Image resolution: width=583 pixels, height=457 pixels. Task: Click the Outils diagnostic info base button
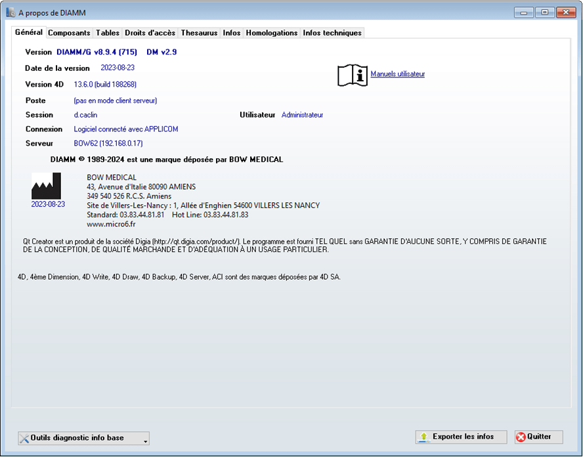click(x=83, y=439)
